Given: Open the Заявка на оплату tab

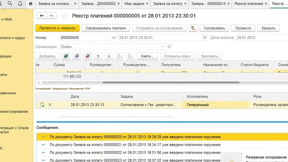Looking at the screenshot, I should [x=168, y=4].
